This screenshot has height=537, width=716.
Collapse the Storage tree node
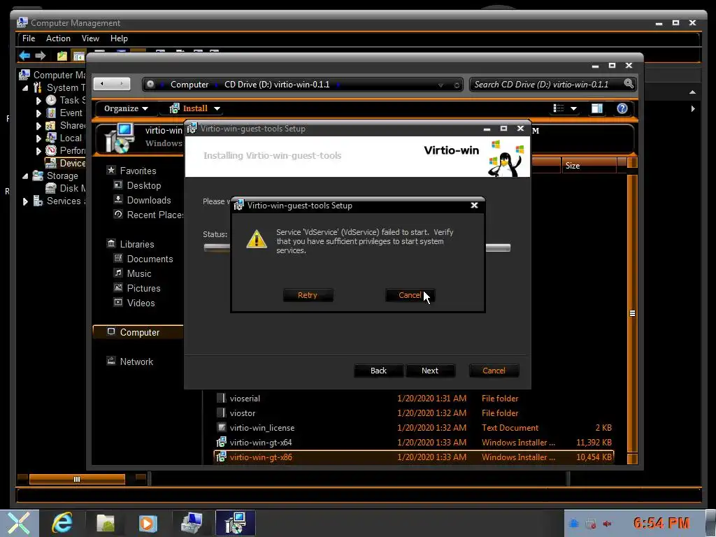tap(25, 176)
